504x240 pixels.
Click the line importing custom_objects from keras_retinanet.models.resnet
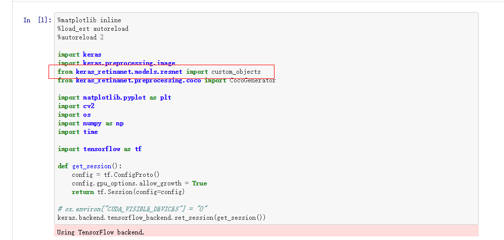pos(159,72)
